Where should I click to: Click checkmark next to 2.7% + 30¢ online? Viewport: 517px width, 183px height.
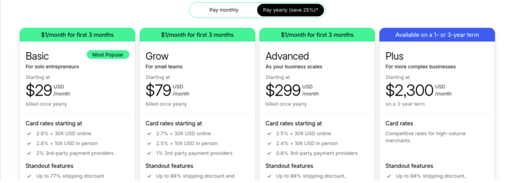(149, 134)
